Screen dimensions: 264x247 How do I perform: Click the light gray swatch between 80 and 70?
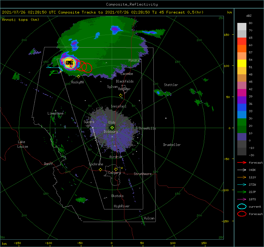[242, 27]
